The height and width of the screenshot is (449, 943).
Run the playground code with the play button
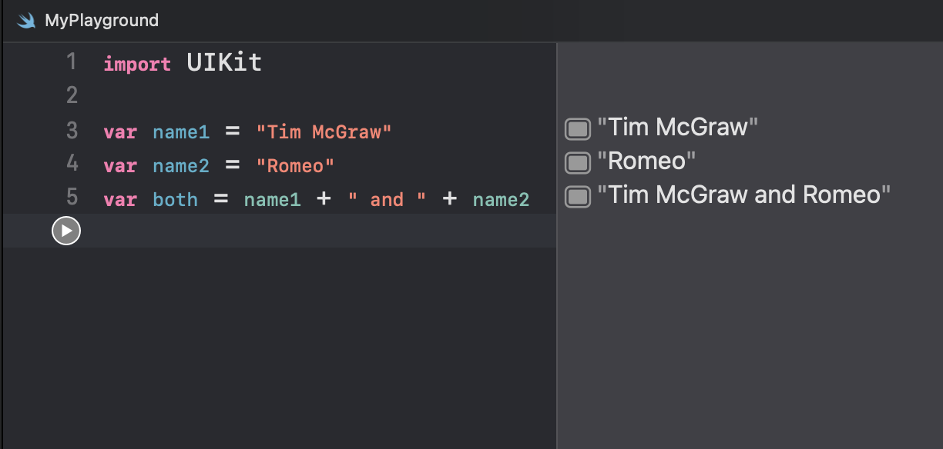coord(66,231)
